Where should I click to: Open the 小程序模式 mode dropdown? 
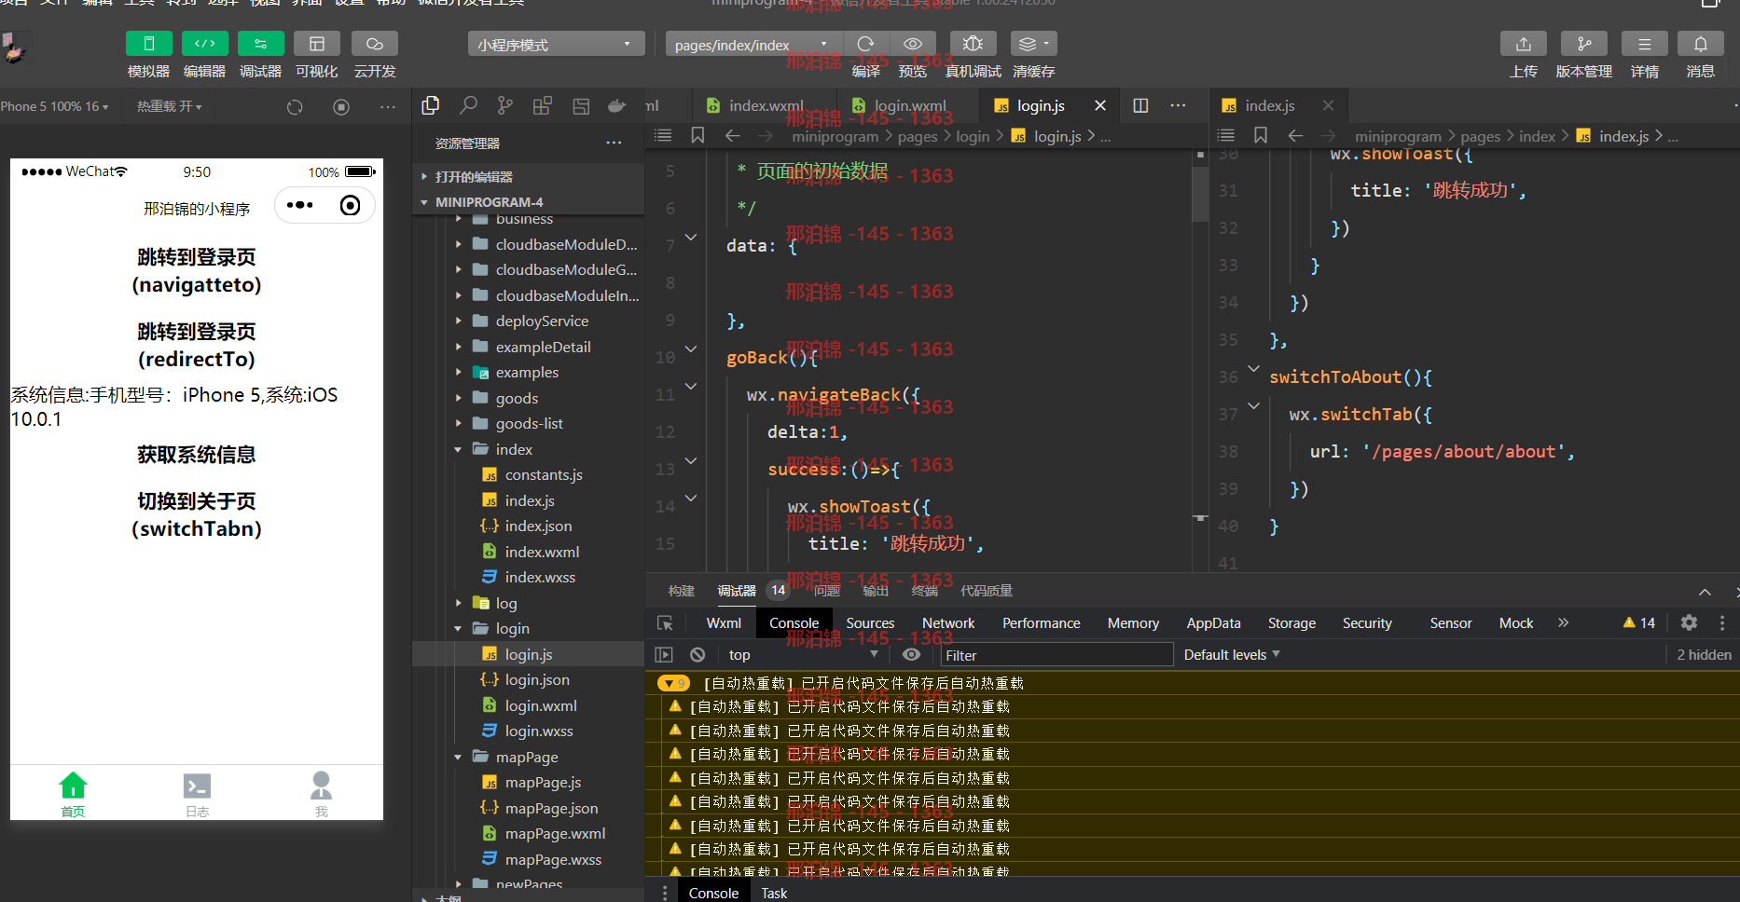coord(556,45)
